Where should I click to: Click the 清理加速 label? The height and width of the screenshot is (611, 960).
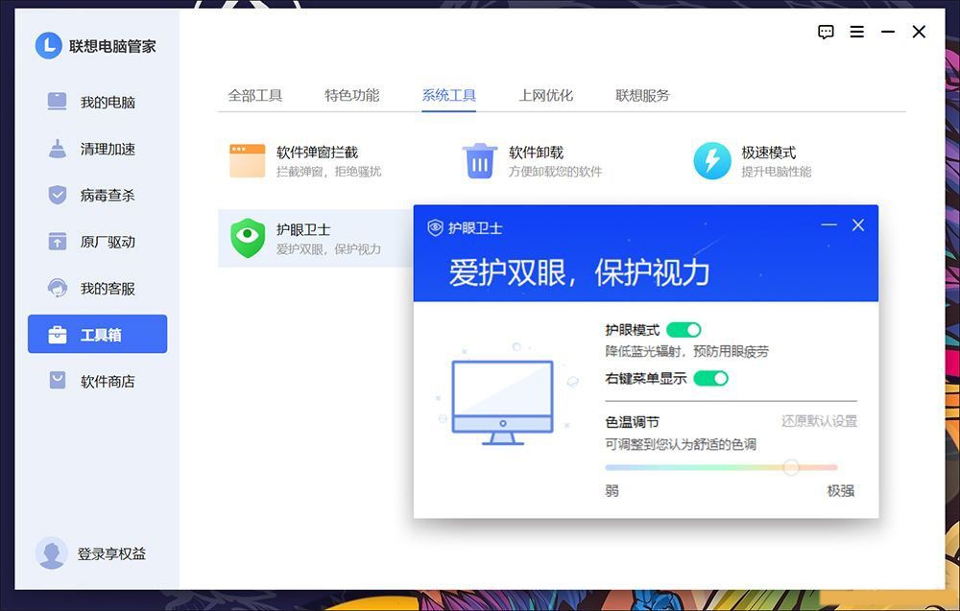(108, 150)
